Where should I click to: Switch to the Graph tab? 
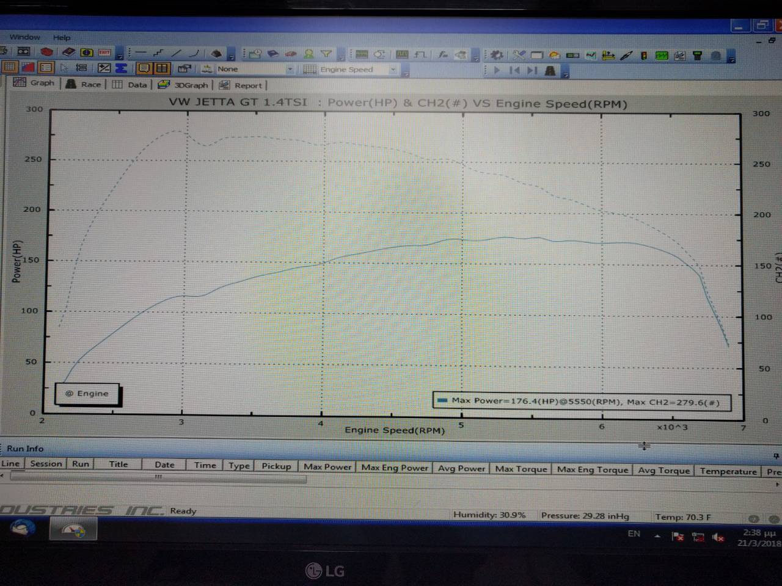[x=34, y=82]
